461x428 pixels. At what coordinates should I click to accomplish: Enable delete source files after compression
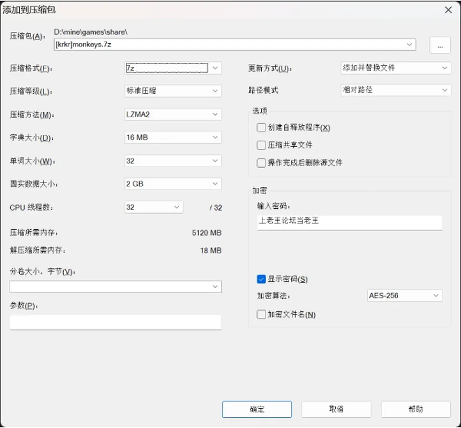(261, 163)
